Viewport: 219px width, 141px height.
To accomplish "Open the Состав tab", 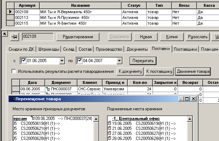I will pyautogui.click(x=85, y=49).
